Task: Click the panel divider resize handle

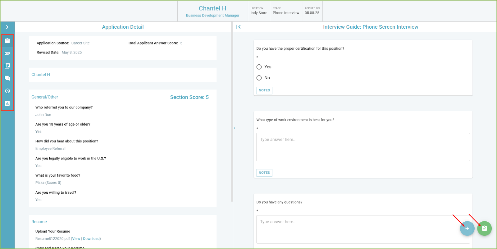Action: 235,128
